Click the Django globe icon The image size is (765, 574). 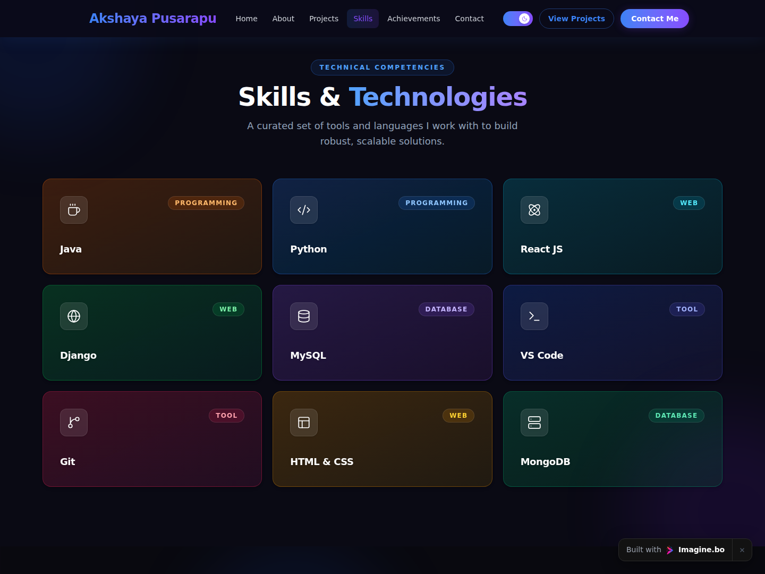coord(74,316)
